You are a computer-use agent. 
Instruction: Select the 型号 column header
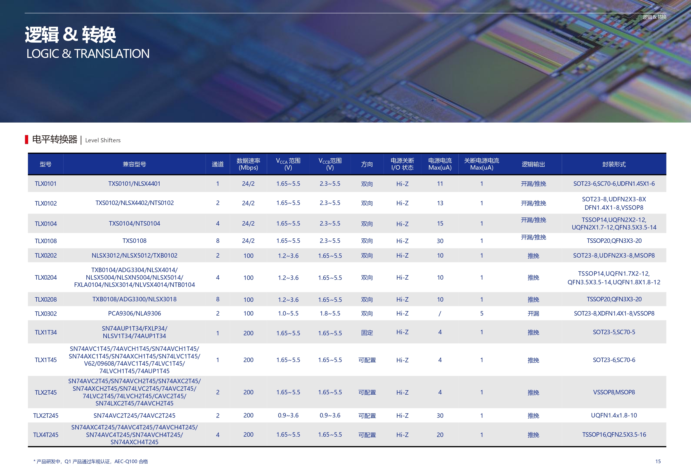click(45, 164)
